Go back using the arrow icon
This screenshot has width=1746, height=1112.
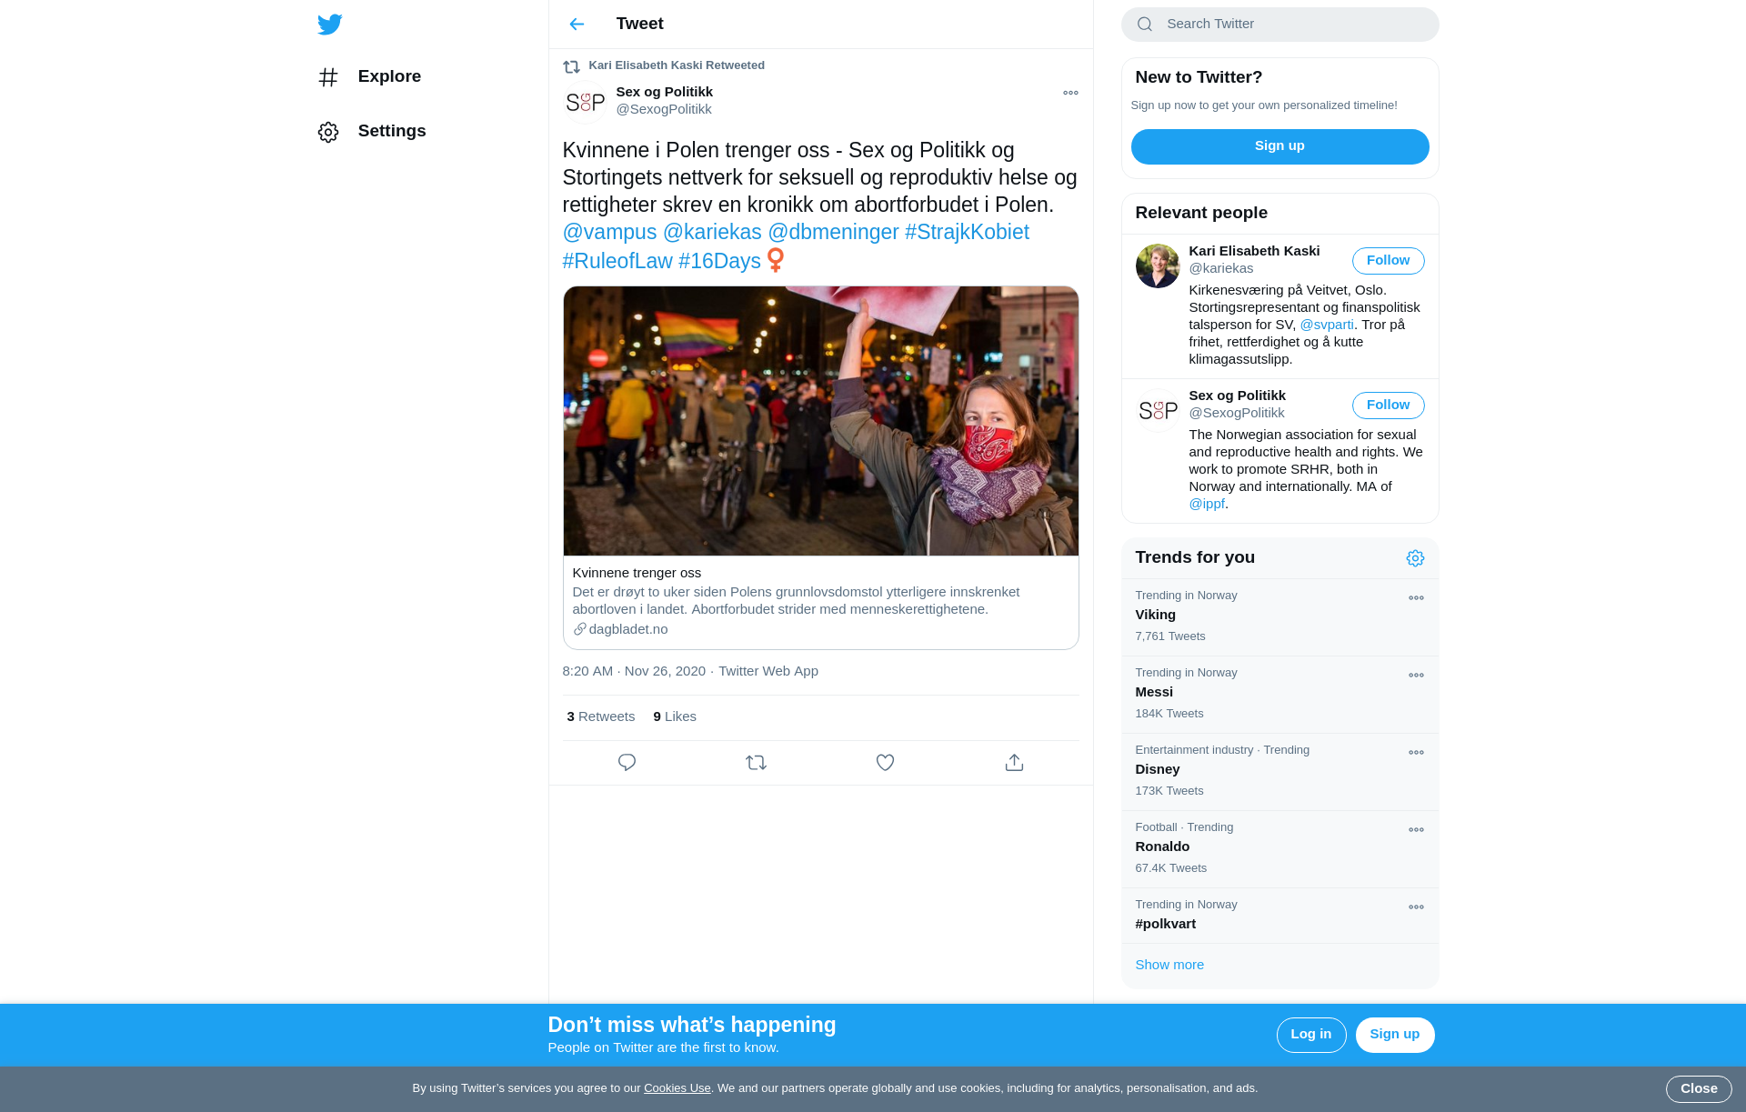point(577,25)
